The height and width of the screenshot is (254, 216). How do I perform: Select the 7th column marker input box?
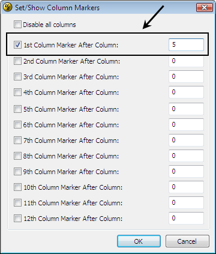(x=186, y=140)
